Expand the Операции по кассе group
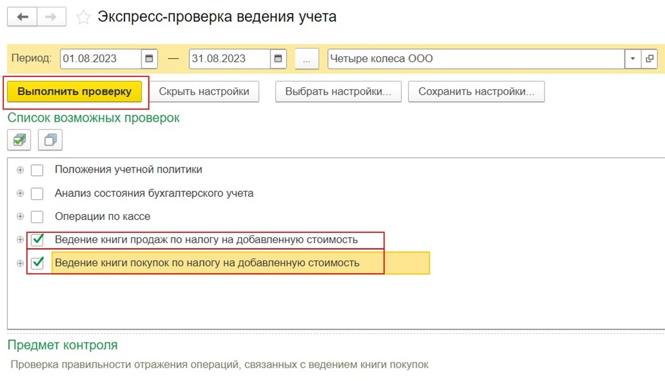This screenshot has width=665, height=381. [x=20, y=216]
